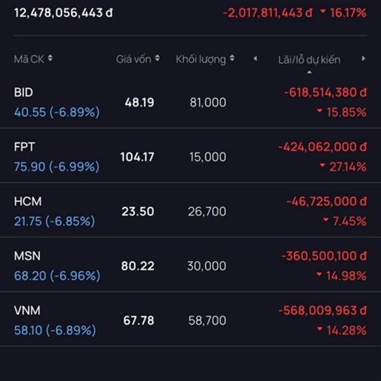
Task: Sort by the Lãi/lỗ dự kiến column header
Action: pos(309,60)
